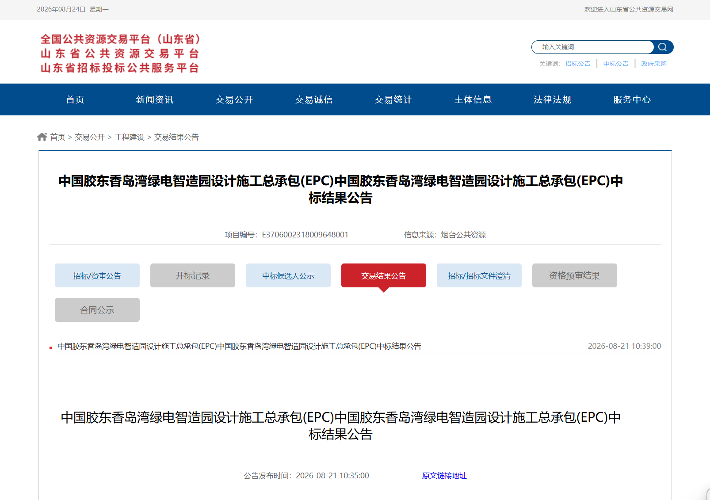Screen dimensions: 710x500
Task: Go to 工程建设 in the breadcrumb
Action: click(x=130, y=137)
